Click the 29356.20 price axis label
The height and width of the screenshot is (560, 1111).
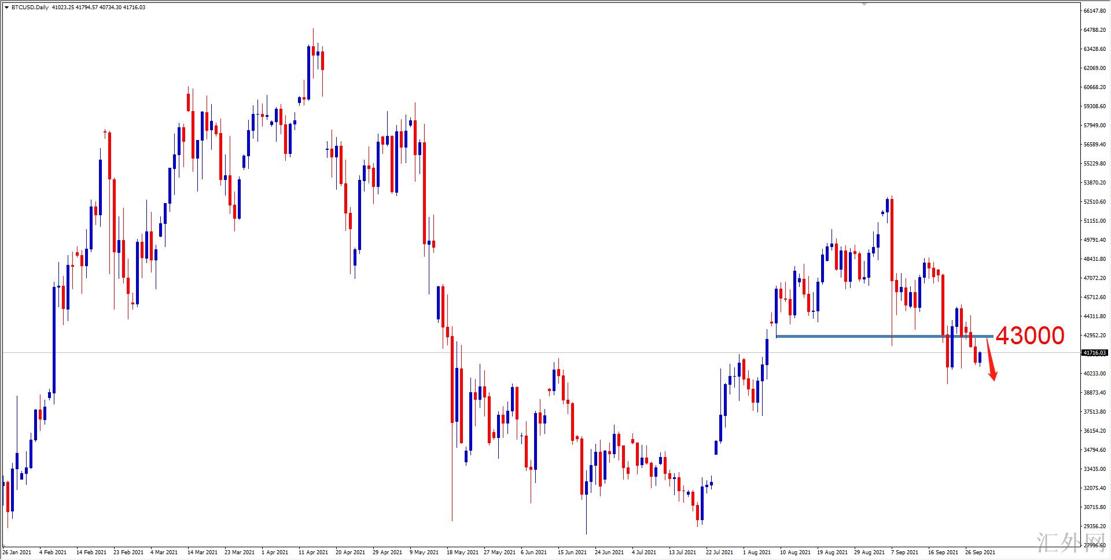point(1095,526)
